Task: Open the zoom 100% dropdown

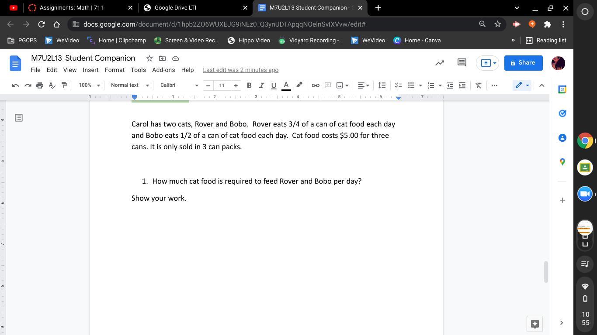Action: 89,85
